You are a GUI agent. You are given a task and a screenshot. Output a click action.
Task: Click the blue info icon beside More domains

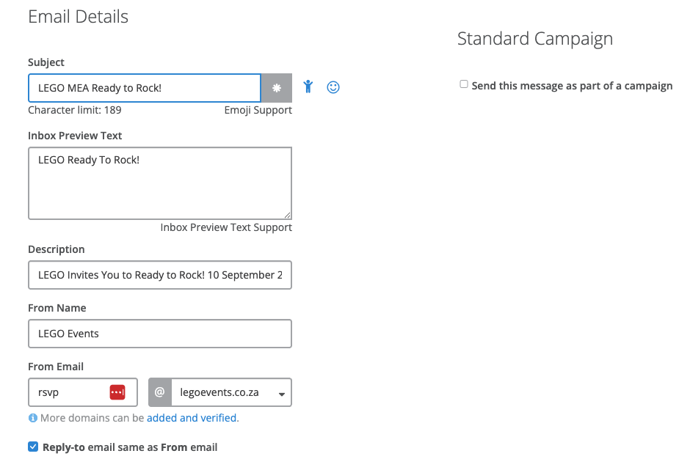pyautogui.click(x=32, y=418)
